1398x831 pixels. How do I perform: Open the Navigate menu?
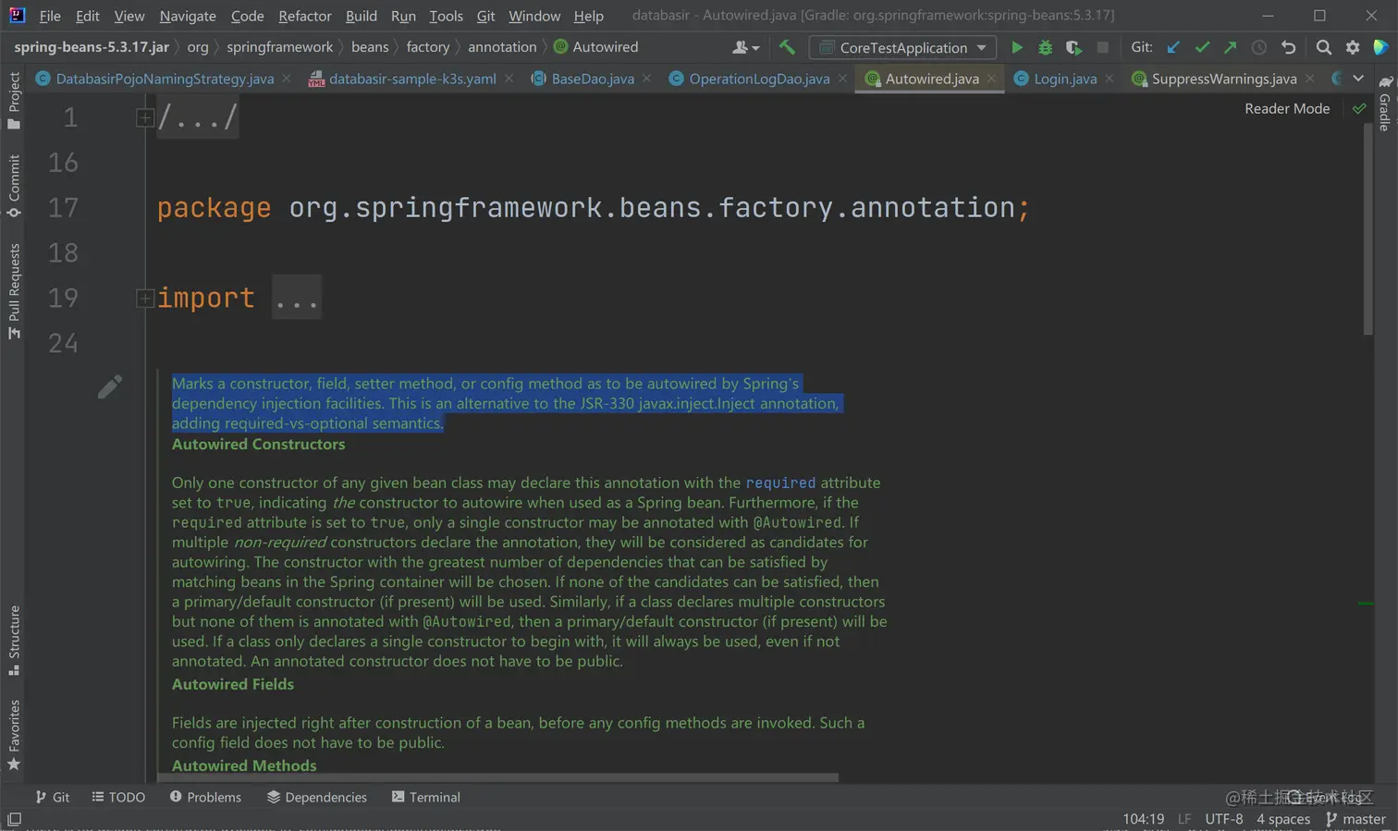coord(188,16)
